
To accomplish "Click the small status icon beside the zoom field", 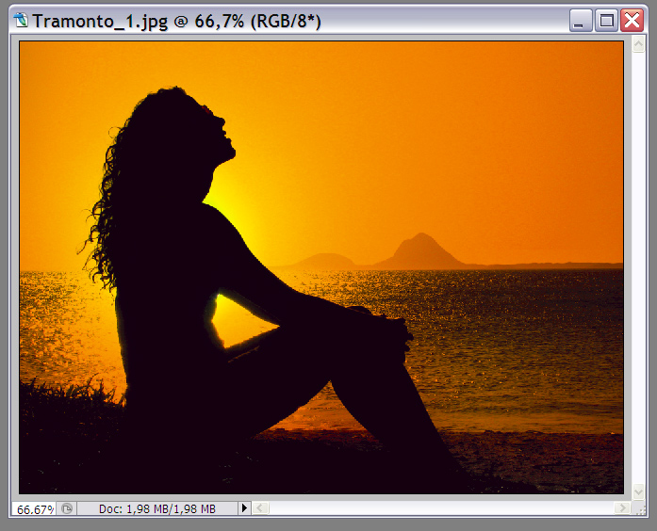I will [x=66, y=508].
